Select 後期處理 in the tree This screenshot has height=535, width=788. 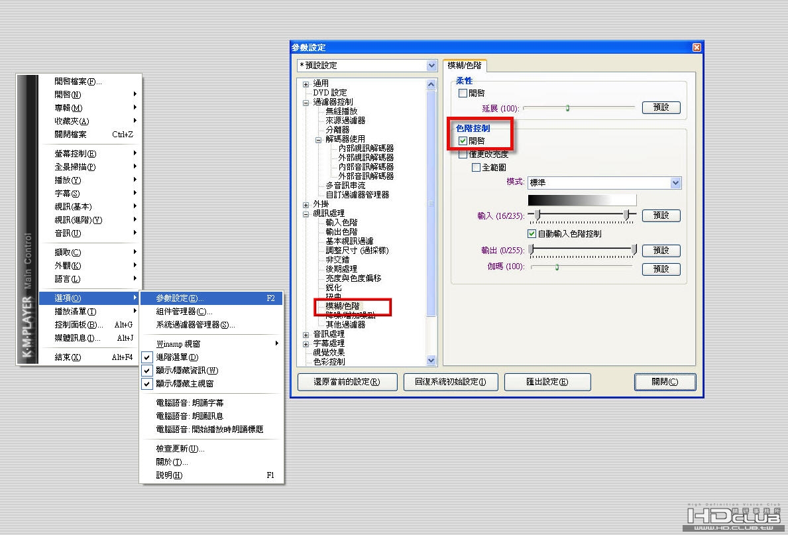341,269
